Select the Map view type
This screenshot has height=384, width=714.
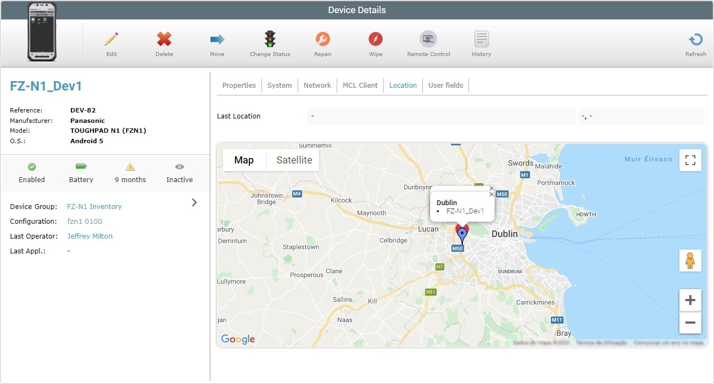[x=244, y=160]
